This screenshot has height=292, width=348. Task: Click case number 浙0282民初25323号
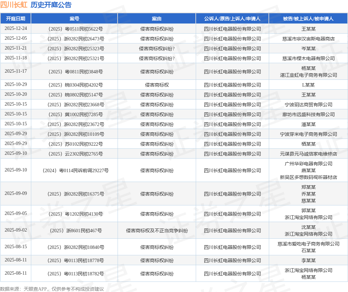(76, 49)
